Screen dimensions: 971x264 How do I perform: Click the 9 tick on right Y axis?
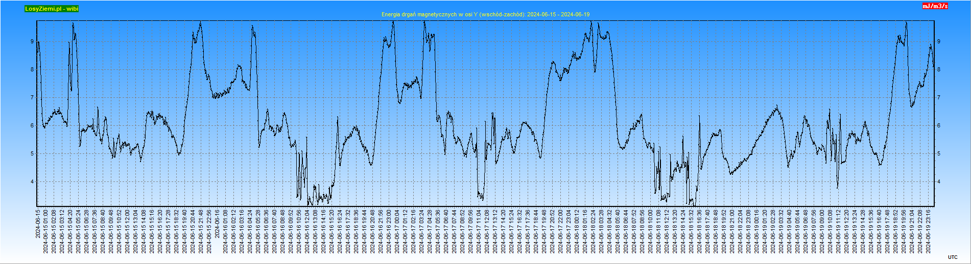pos(939,42)
